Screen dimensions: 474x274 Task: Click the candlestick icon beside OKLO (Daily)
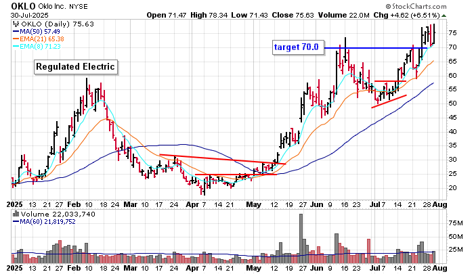16,24
